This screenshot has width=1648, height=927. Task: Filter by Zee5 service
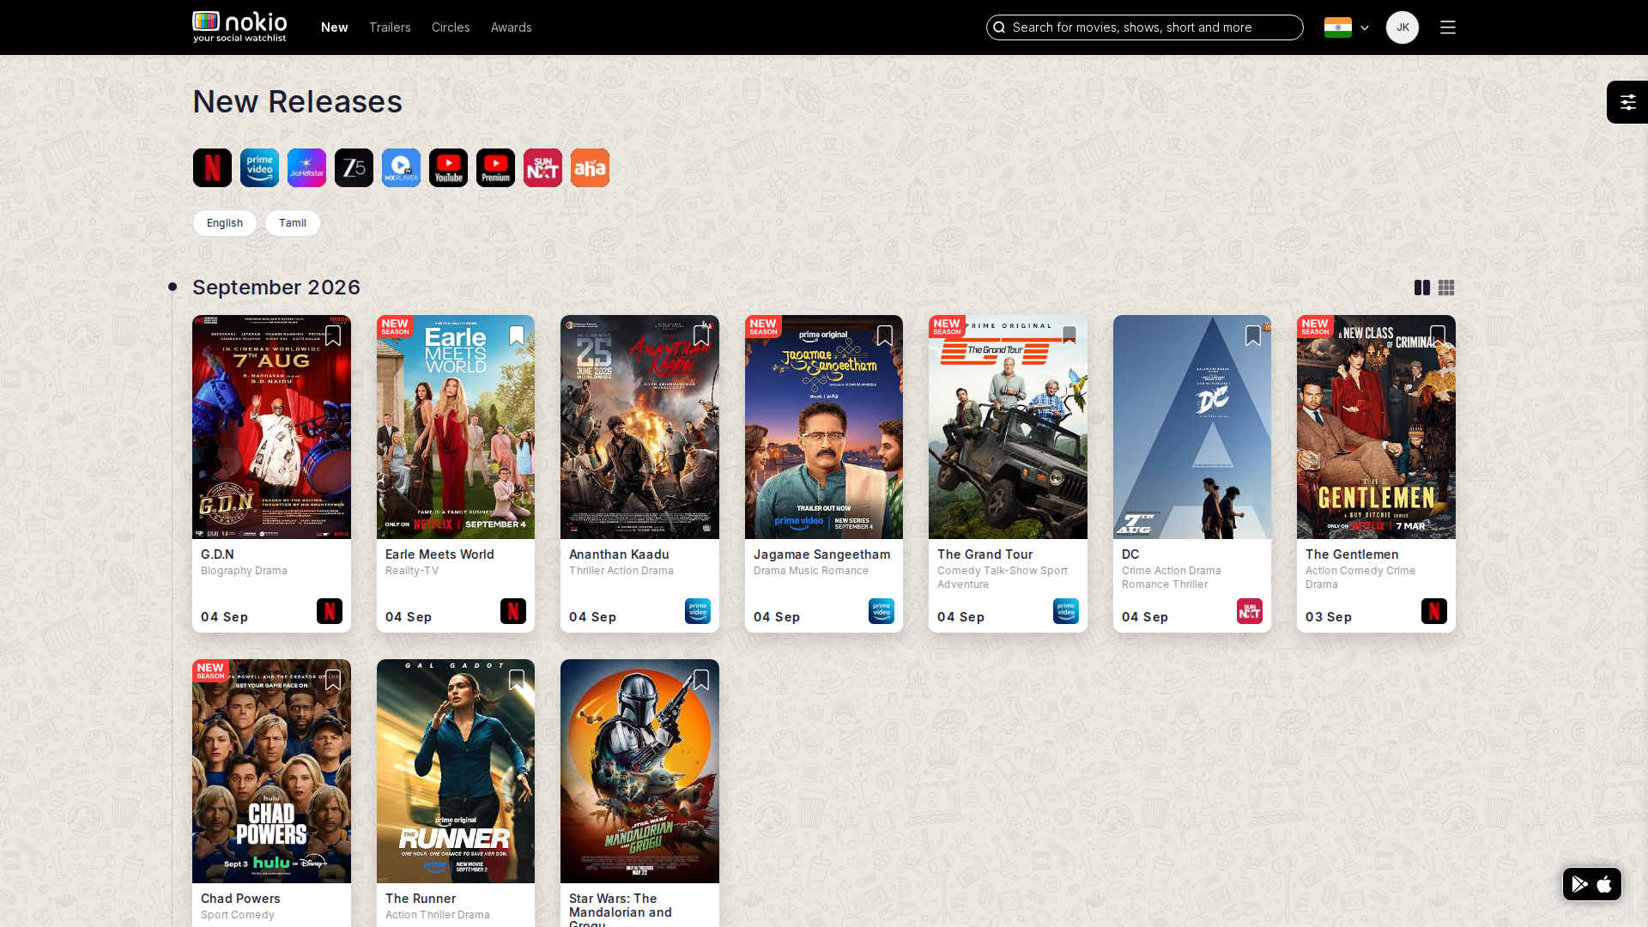pyautogui.click(x=354, y=168)
